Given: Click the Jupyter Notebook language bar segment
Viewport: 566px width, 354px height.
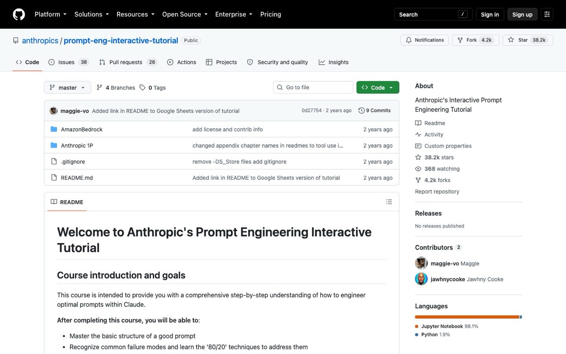Looking at the screenshot, I should pos(467,317).
